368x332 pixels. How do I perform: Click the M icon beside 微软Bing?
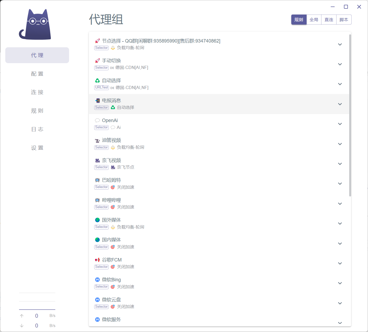97,280
